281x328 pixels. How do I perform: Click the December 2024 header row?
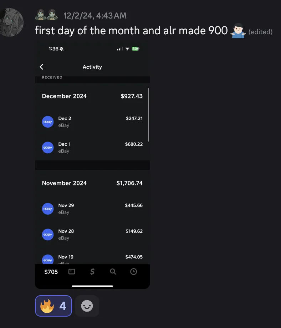pos(92,96)
